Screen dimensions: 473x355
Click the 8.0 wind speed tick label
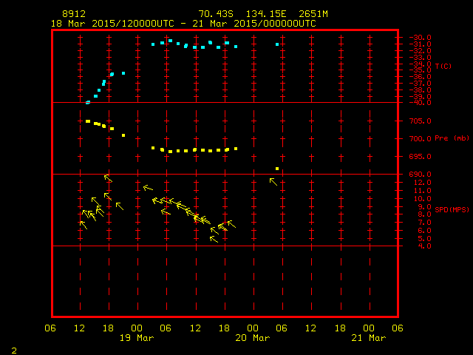click(x=425, y=214)
